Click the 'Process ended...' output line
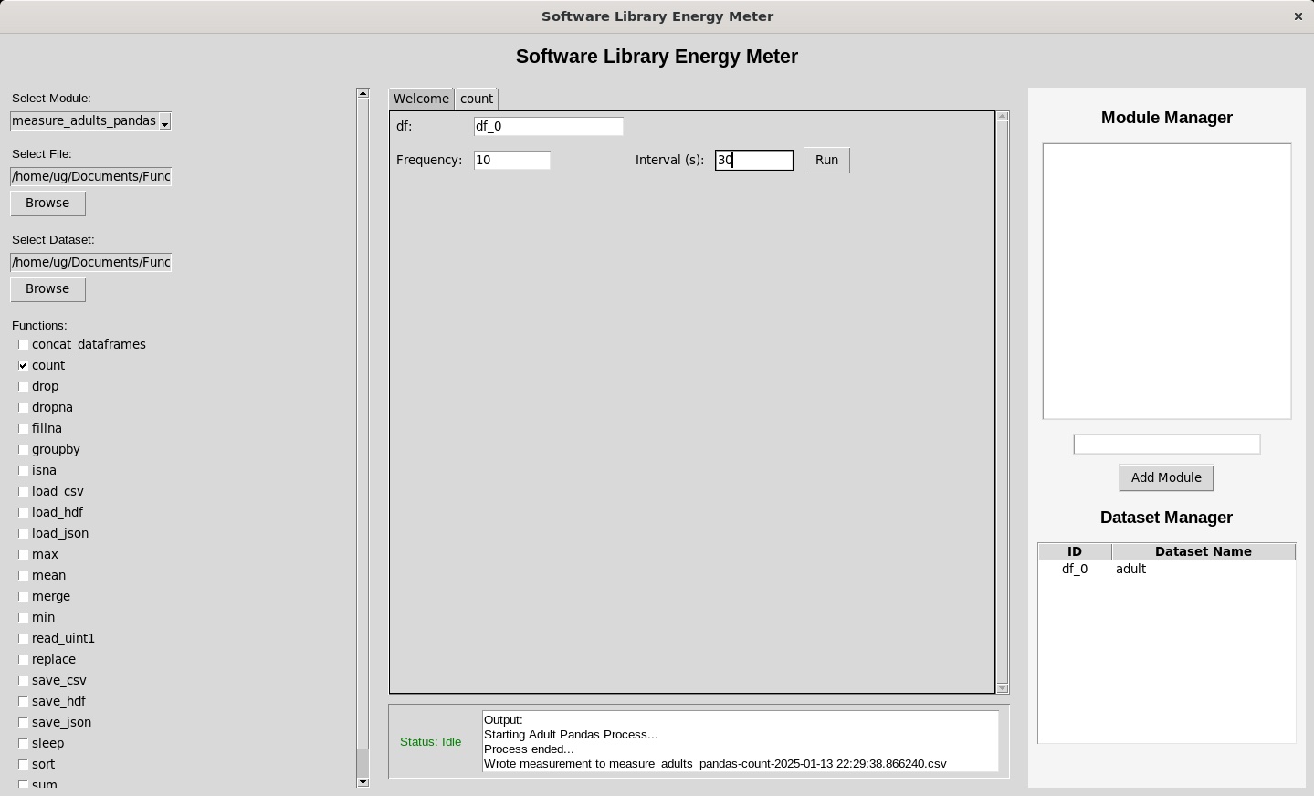The width and height of the screenshot is (1314, 796). [x=529, y=749]
